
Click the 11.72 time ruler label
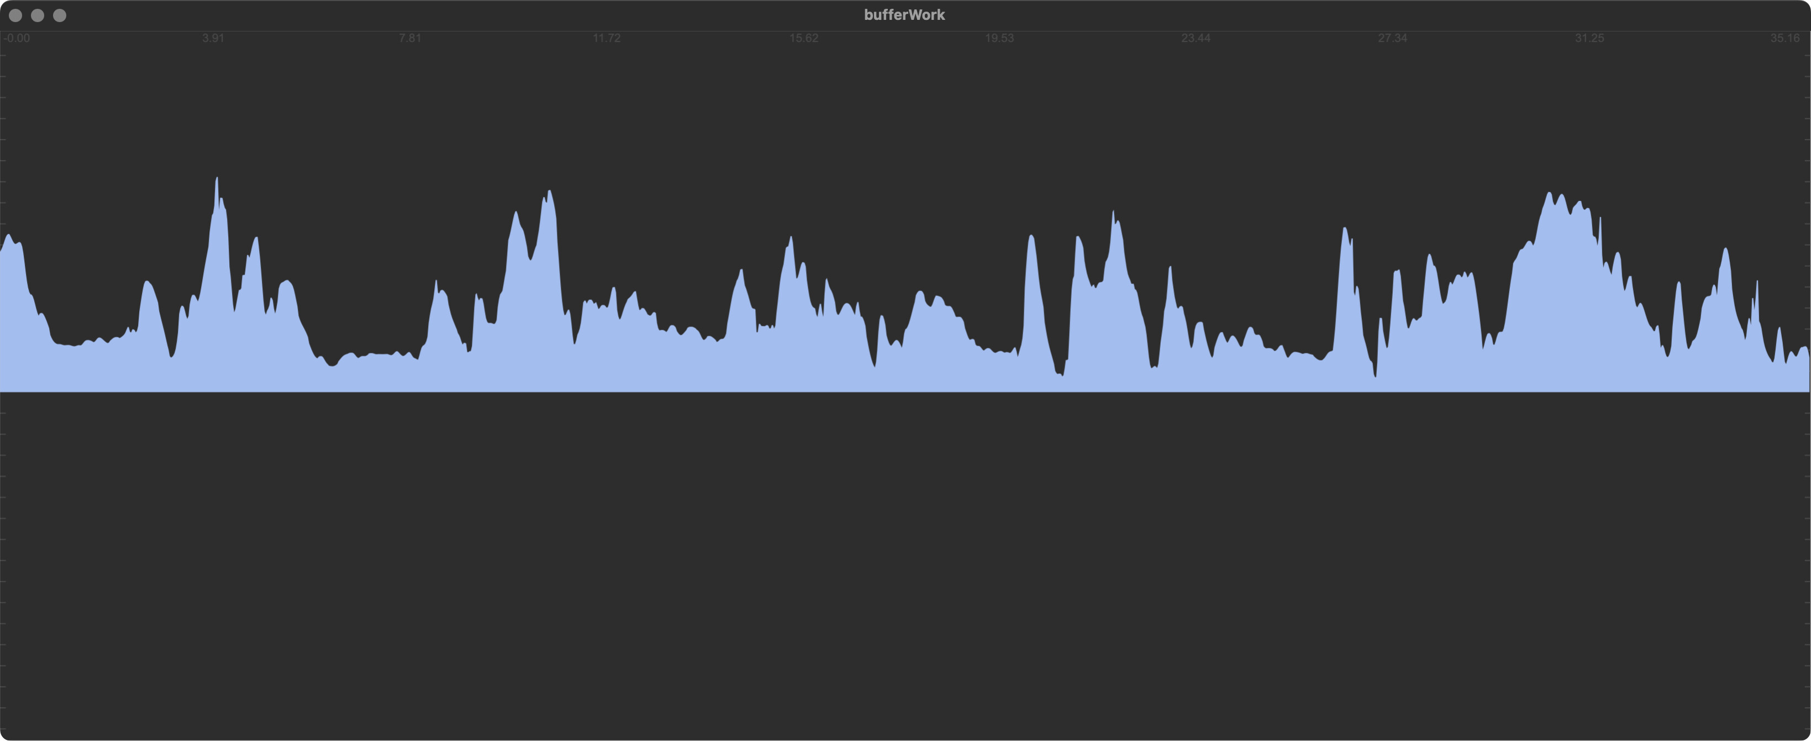coord(606,38)
